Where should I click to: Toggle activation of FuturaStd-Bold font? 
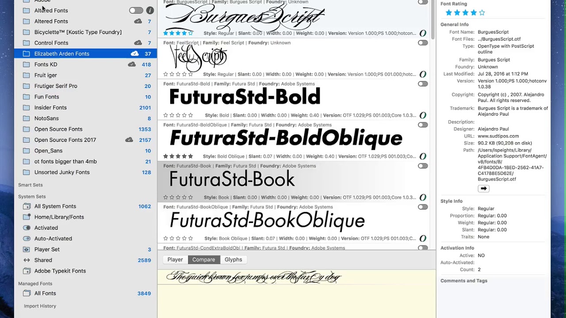coord(423,84)
